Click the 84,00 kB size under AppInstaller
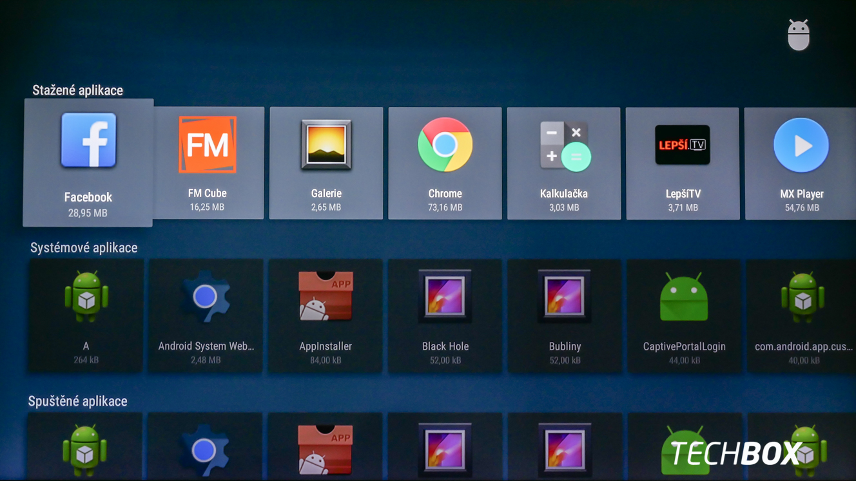The height and width of the screenshot is (481, 856). (326, 360)
